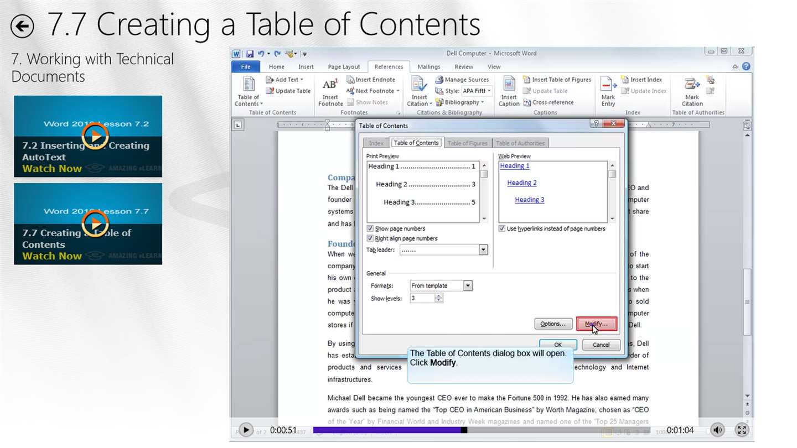Click the Insert Table of Authorities icon

[x=710, y=80]
